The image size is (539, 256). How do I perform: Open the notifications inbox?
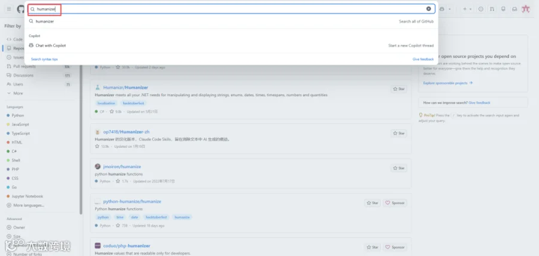pyautogui.click(x=514, y=9)
